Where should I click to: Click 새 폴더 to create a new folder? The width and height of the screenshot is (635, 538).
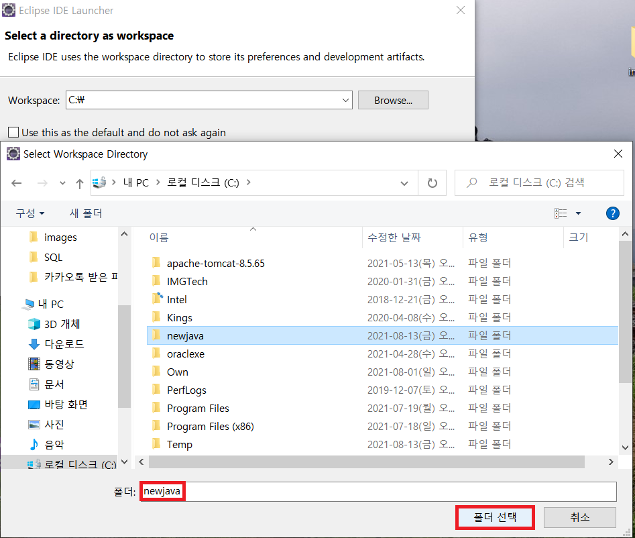86,213
